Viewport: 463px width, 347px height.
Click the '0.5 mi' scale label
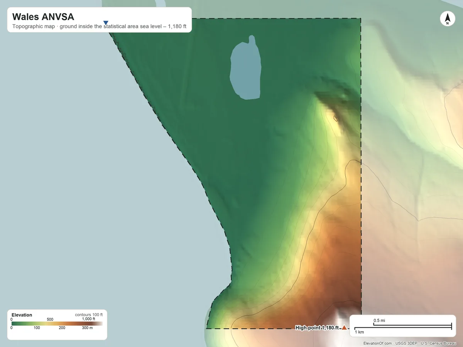click(x=379, y=320)
